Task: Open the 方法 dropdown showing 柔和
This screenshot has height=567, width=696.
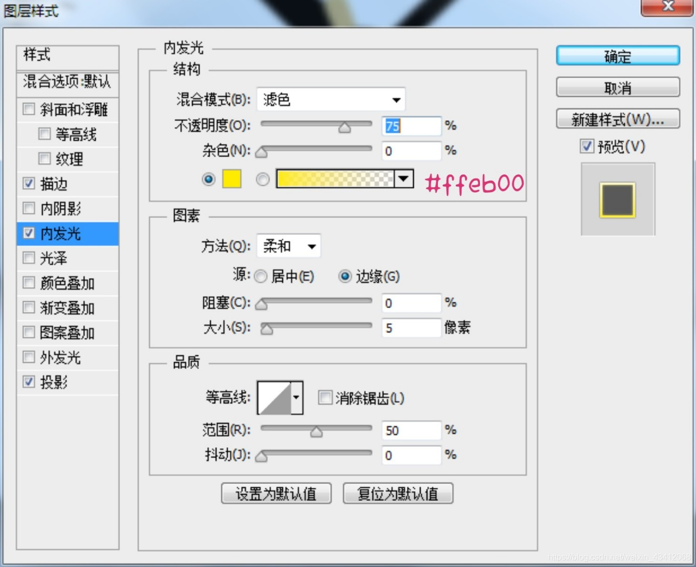Action: (x=289, y=246)
